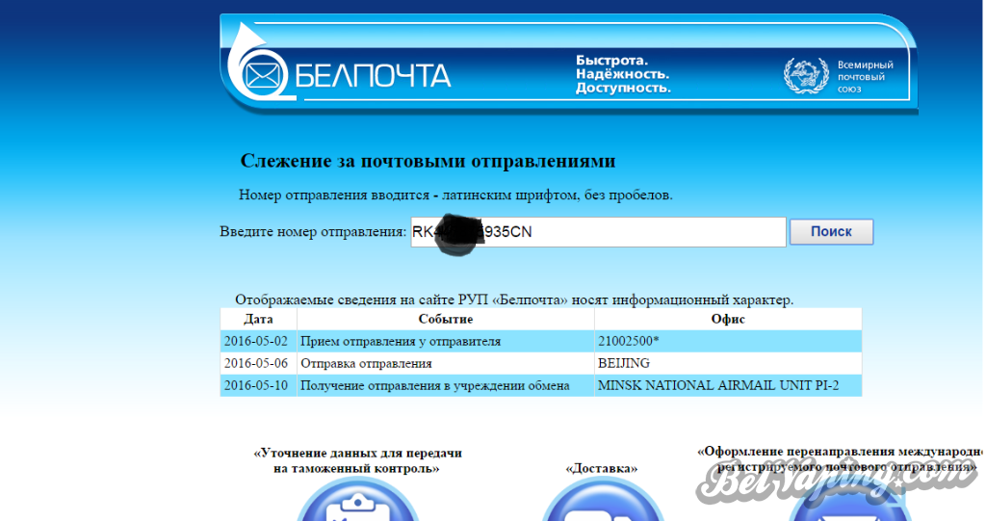Click «Введите номер отправления:» label

pos(313,231)
